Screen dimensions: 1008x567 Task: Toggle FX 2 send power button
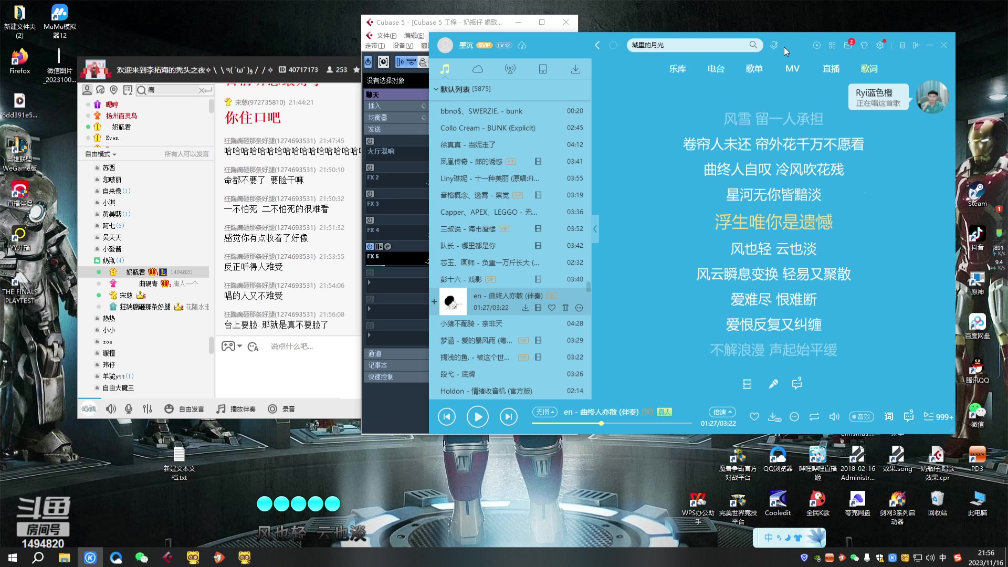pyautogui.click(x=370, y=167)
